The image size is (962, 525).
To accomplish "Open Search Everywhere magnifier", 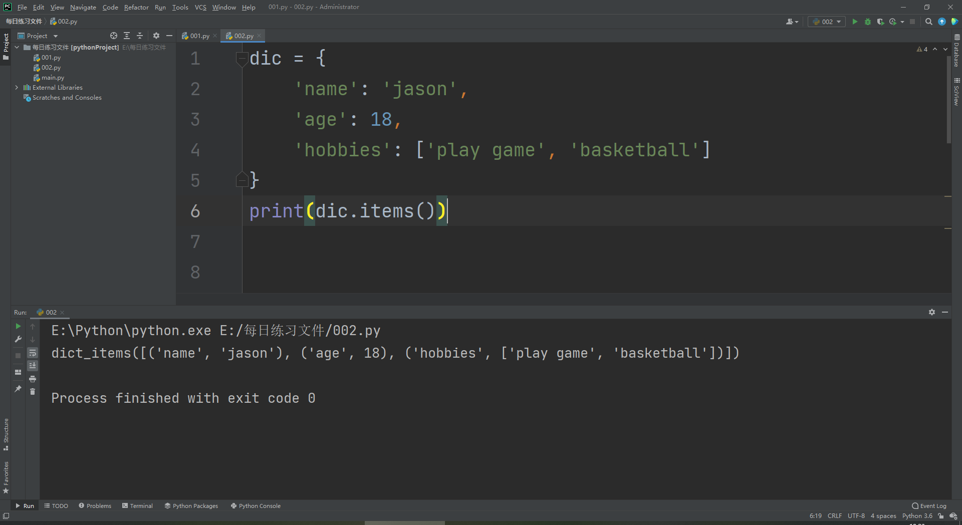I will point(929,22).
